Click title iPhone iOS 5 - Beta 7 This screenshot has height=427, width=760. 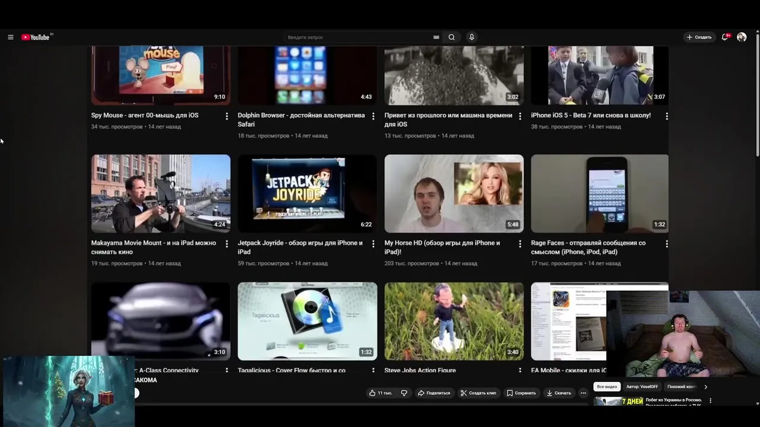point(591,115)
